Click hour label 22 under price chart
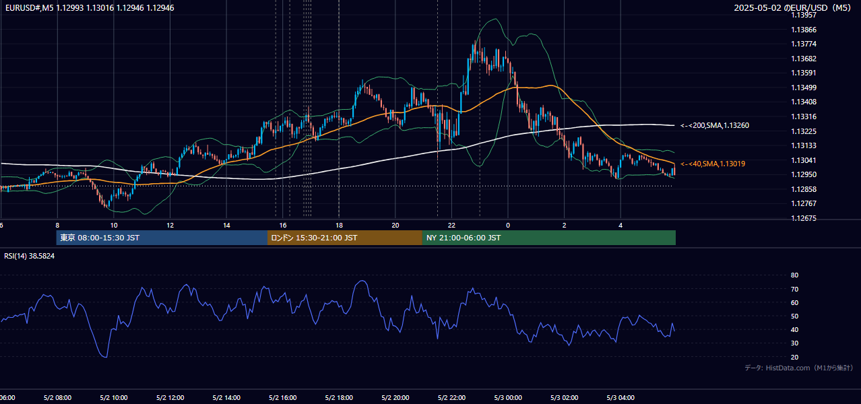Viewport: 861px width, 404px height. click(451, 226)
